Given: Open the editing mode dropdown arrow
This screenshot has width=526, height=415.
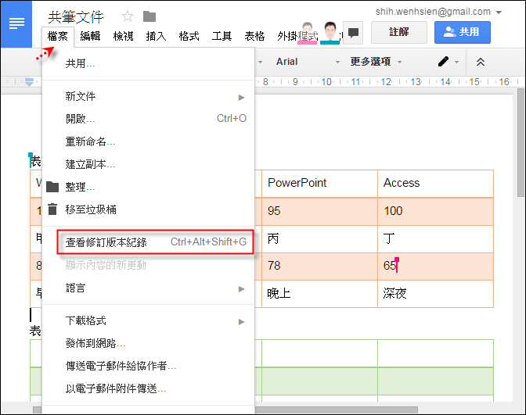Looking at the screenshot, I should [456, 62].
